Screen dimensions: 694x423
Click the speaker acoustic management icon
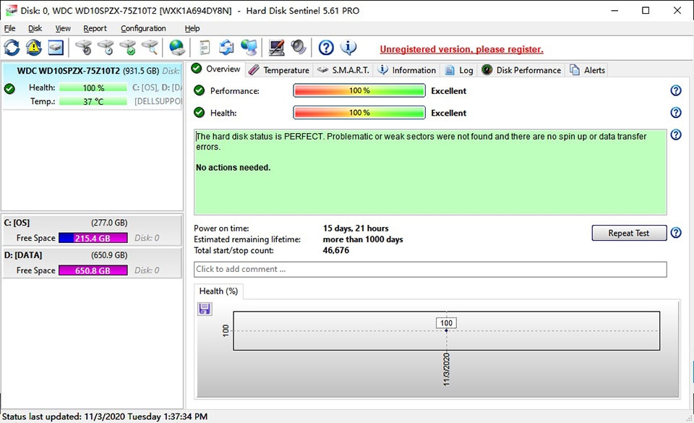tap(297, 48)
